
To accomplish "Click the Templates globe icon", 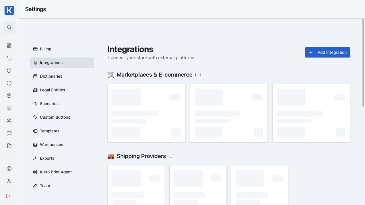I will (35, 131).
